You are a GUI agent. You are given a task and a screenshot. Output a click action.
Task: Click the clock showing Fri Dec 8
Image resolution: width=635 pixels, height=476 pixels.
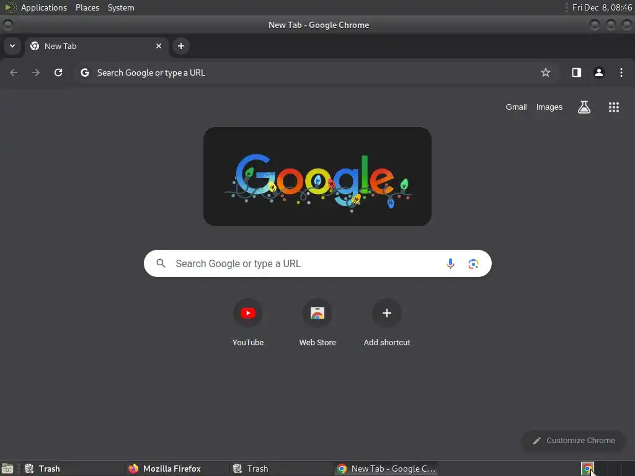[602, 7]
